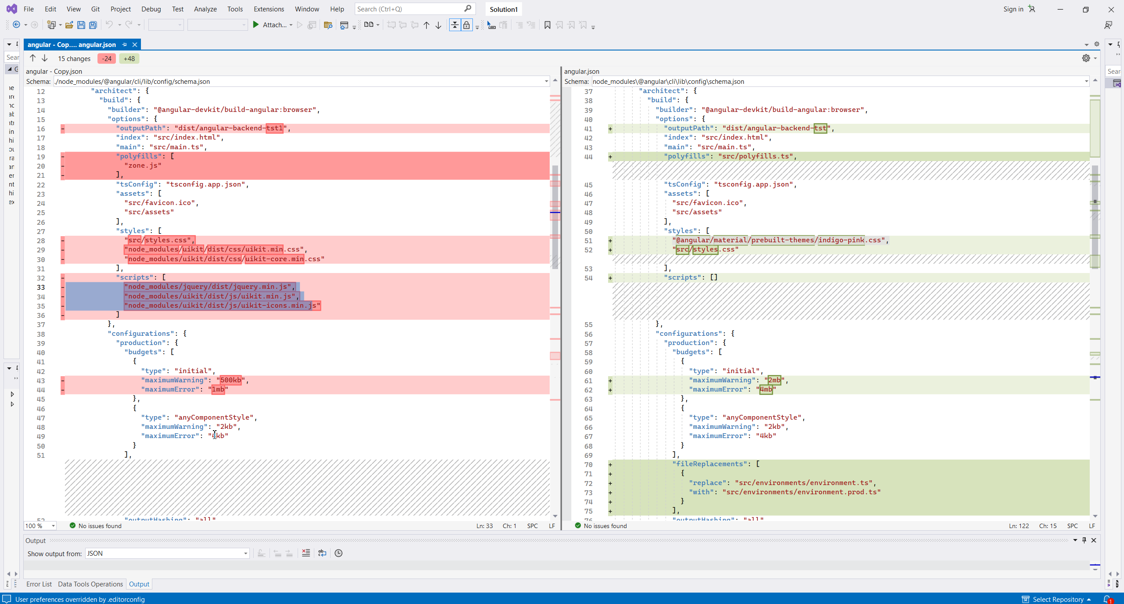Go to previous difference in diff header

pyautogui.click(x=32, y=58)
